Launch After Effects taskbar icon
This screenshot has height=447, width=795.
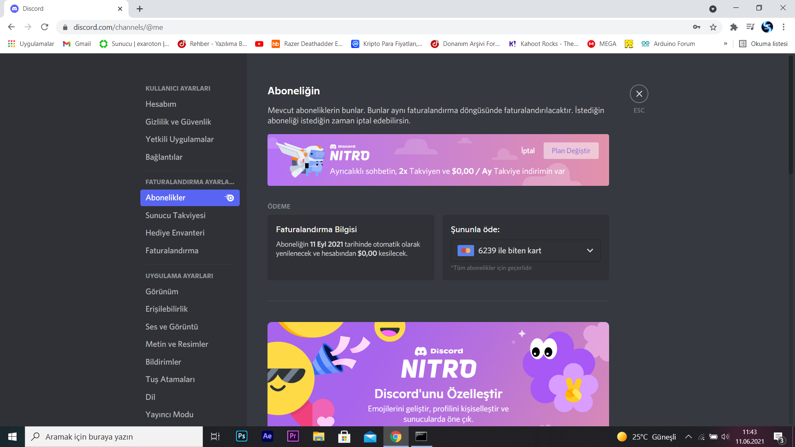pyautogui.click(x=267, y=436)
